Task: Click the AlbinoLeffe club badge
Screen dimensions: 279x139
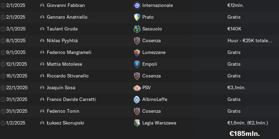Action: point(137,100)
